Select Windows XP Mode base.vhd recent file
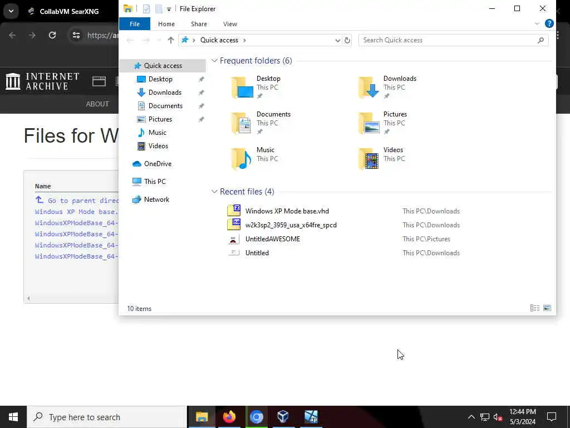Screen dimensions: 570x428 (287, 211)
